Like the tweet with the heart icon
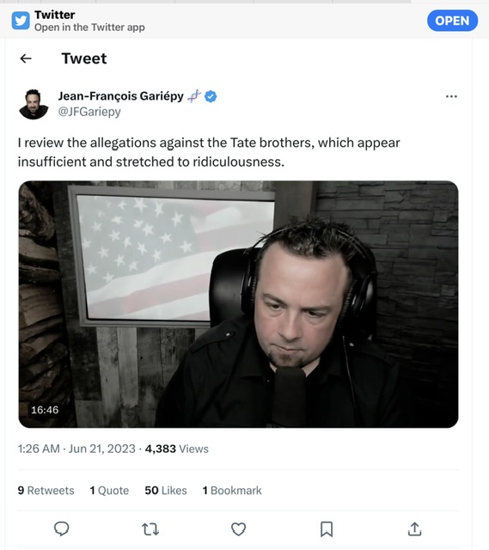Image resolution: width=489 pixels, height=550 pixels. tap(238, 529)
